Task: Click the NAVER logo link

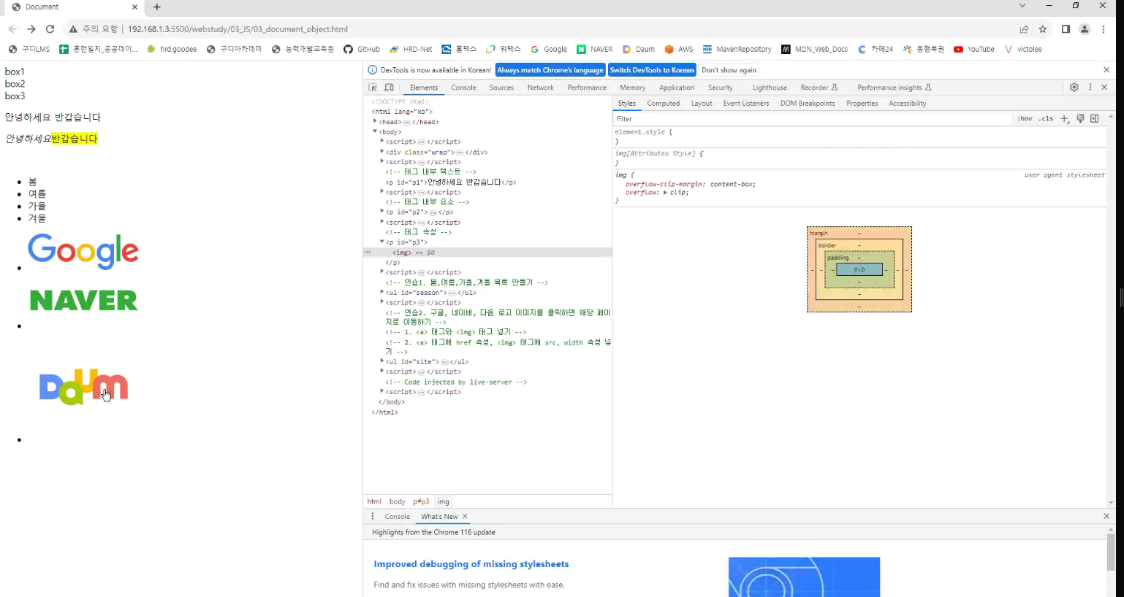Action: point(83,300)
